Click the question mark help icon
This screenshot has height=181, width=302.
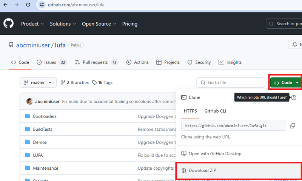294,97
